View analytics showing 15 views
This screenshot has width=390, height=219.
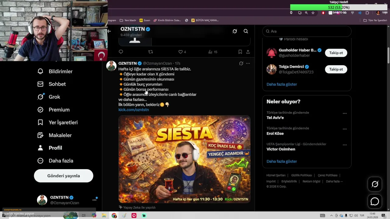(213, 52)
